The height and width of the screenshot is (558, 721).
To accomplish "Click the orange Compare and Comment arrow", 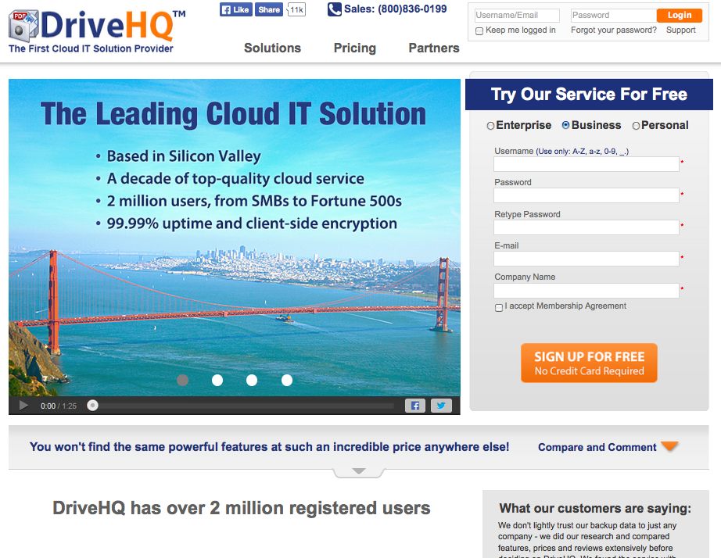I will coord(669,445).
